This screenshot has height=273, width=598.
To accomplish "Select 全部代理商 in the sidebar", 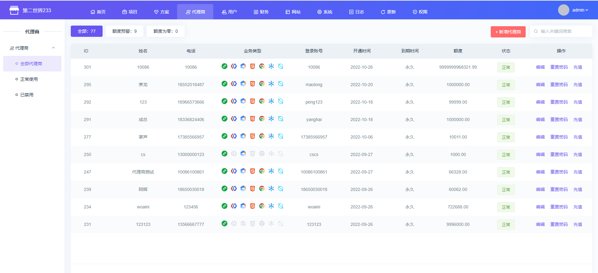I will point(32,64).
